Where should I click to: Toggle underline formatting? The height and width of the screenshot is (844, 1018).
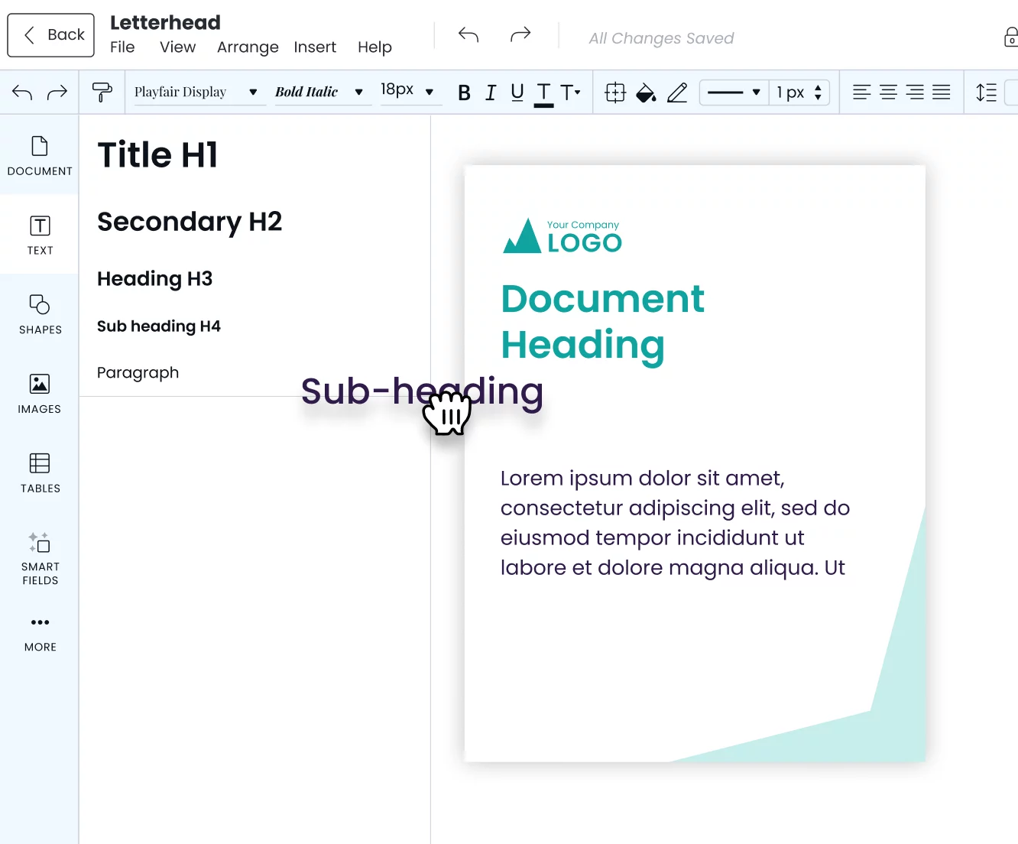(517, 93)
